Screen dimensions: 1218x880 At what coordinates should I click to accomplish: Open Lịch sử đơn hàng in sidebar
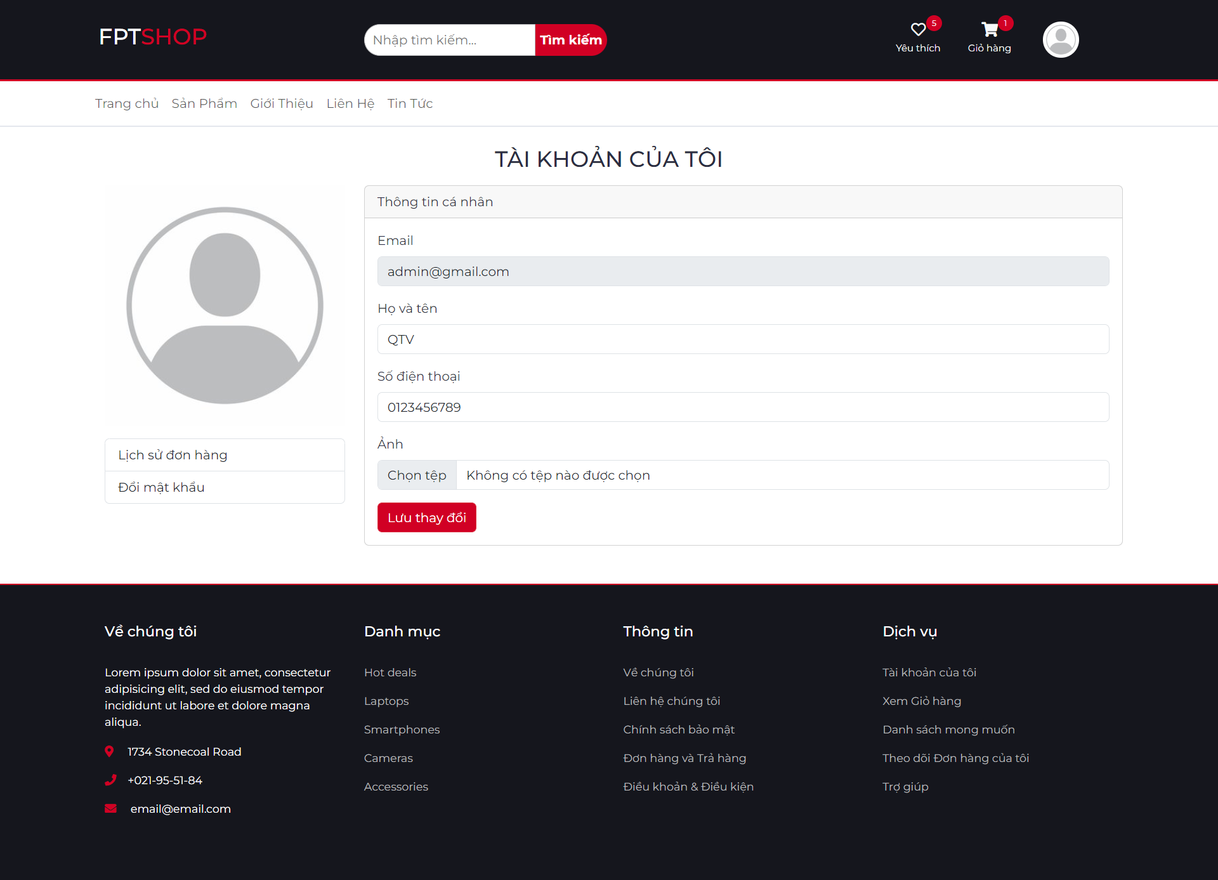[225, 455]
